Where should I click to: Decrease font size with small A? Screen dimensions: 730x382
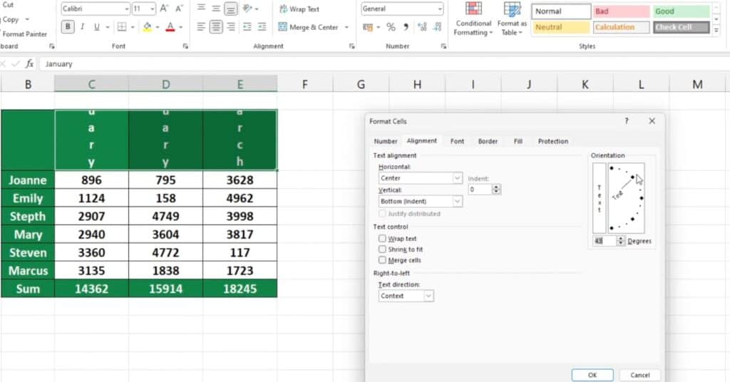179,9
